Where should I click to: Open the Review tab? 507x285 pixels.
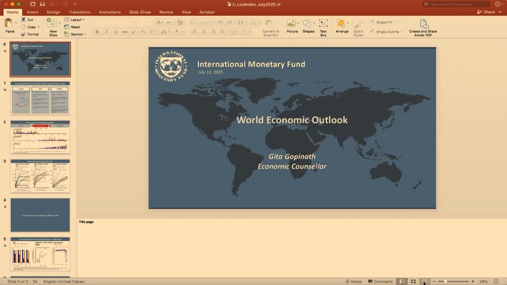tap(166, 12)
